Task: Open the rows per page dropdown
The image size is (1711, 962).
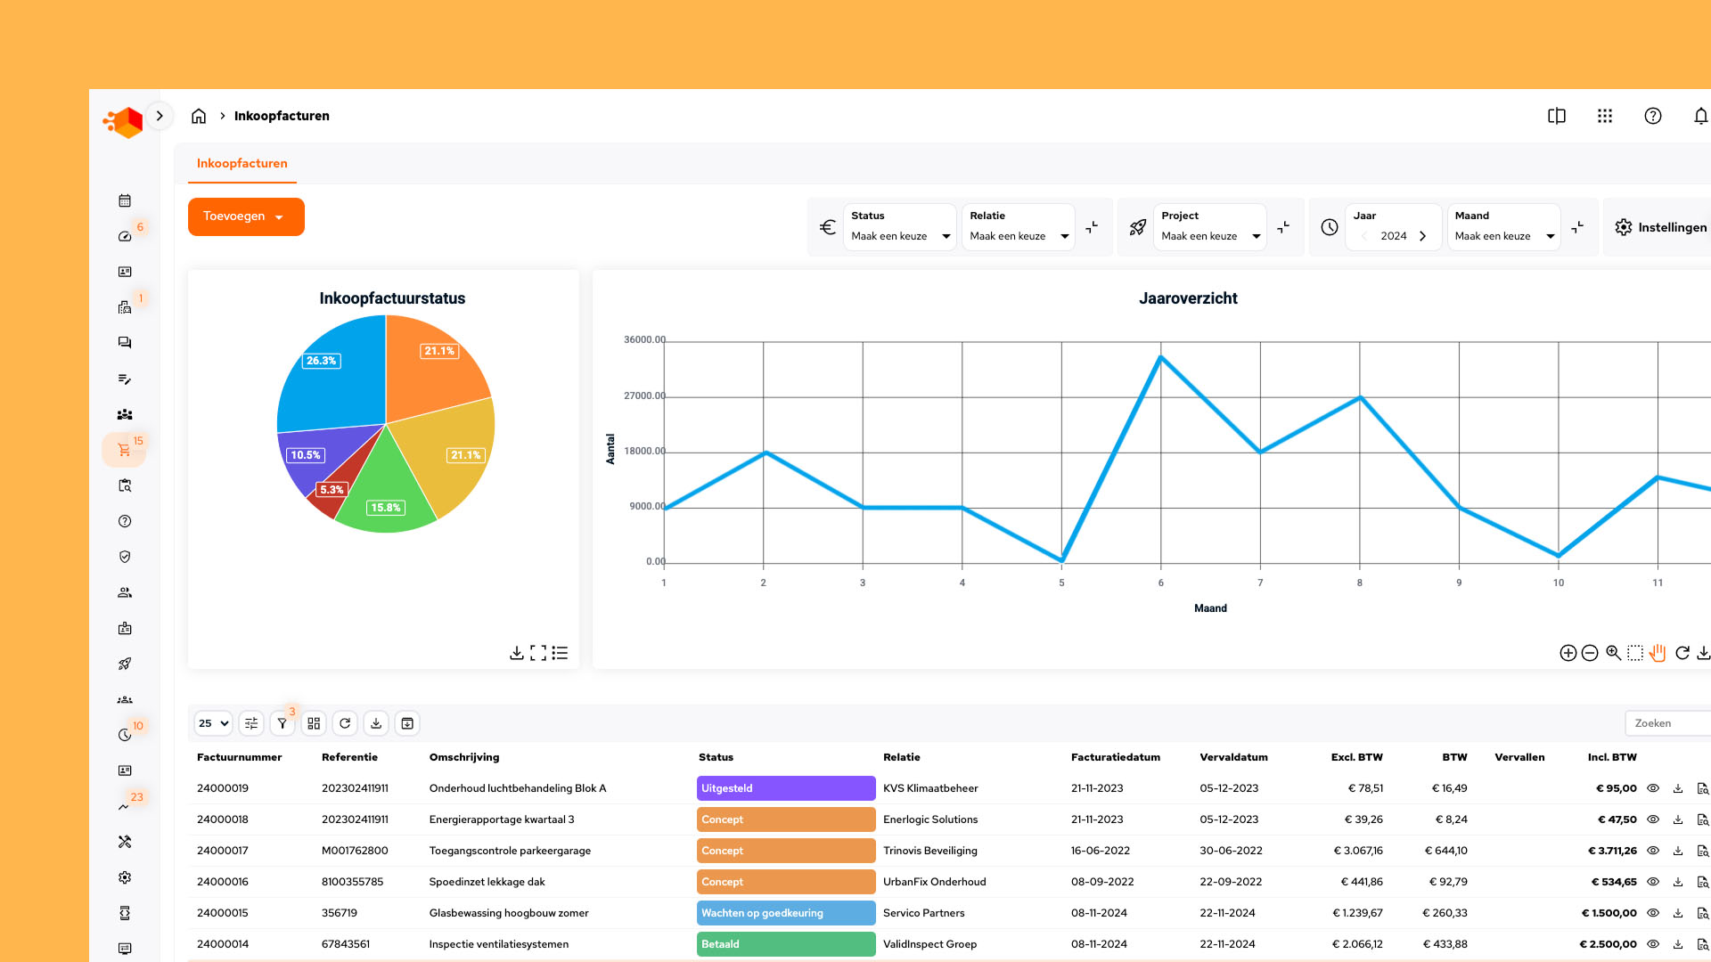Action: tap(214, 723)
